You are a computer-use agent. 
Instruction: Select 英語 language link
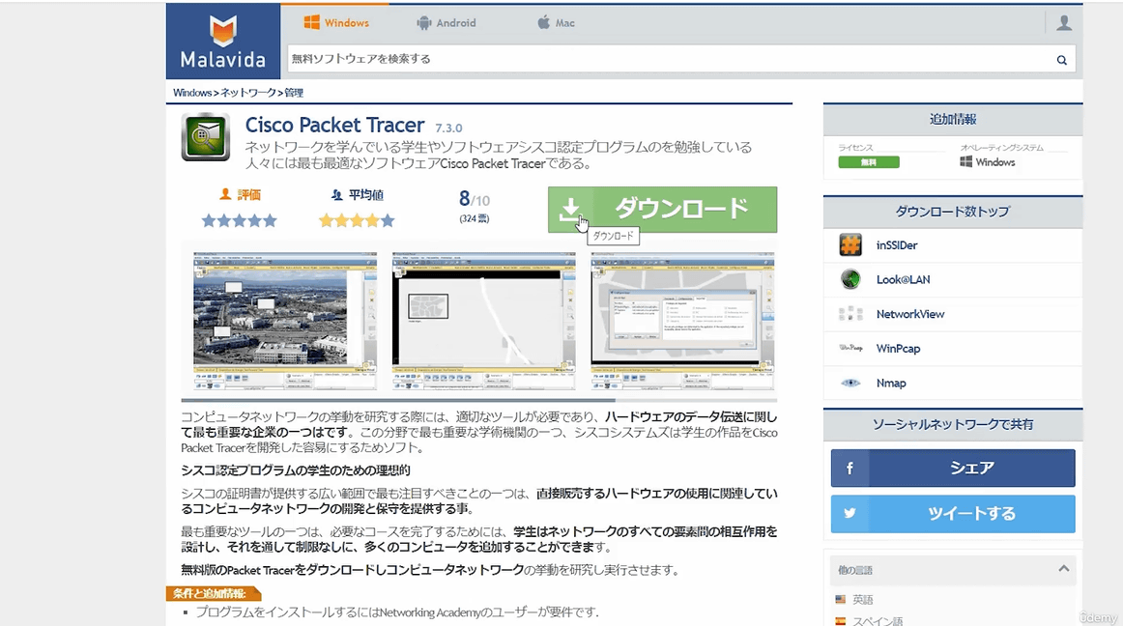pyautogui.click(x=862, y=600)
